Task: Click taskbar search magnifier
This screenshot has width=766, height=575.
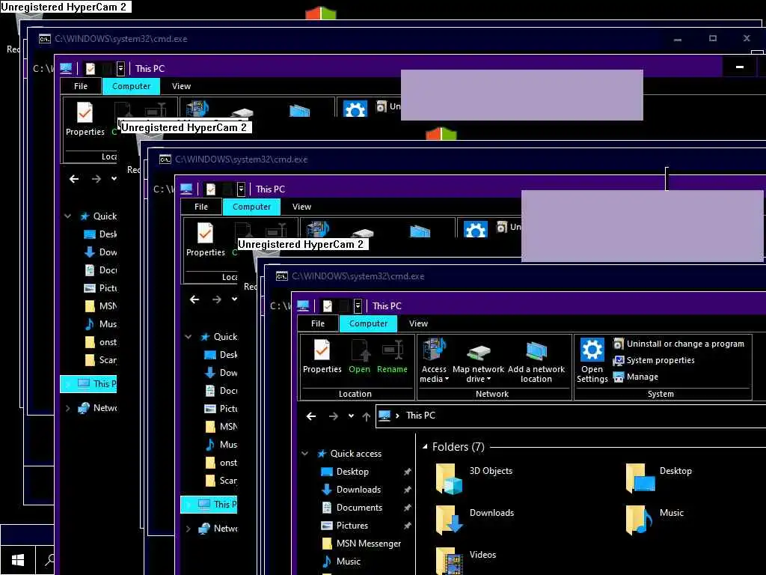Action: click(49, 560)
